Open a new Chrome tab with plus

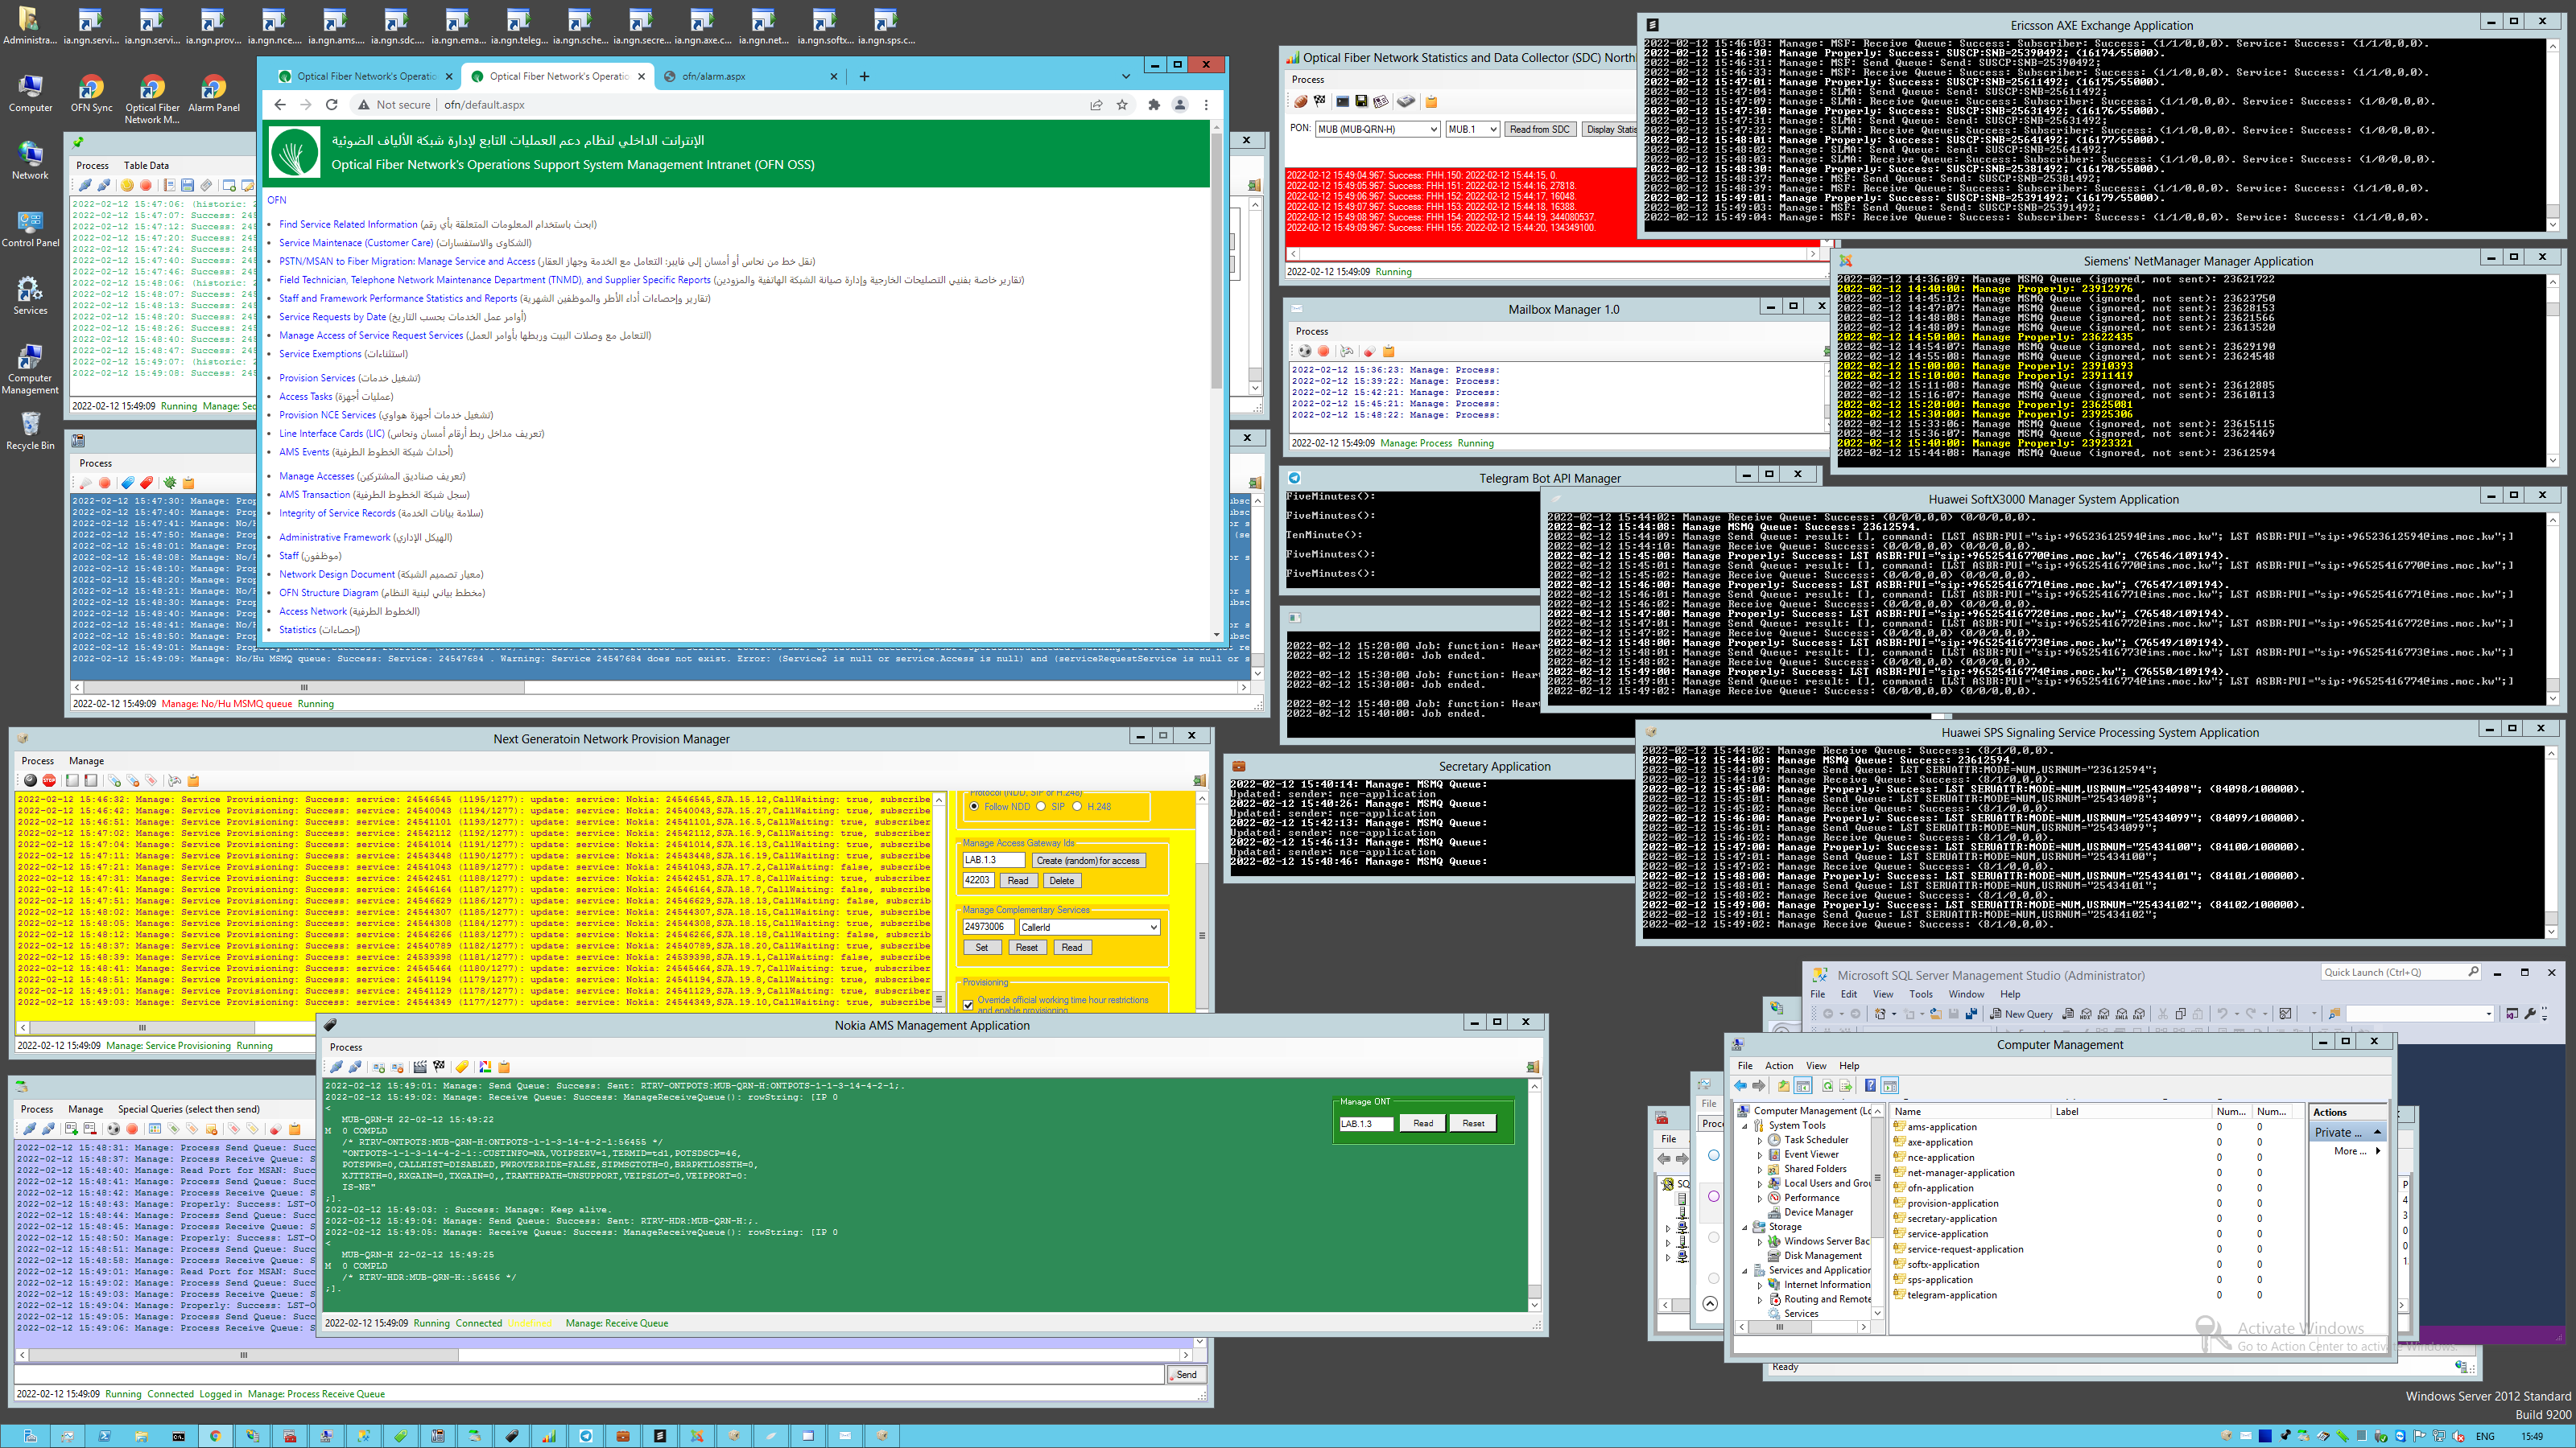(864, 76)
